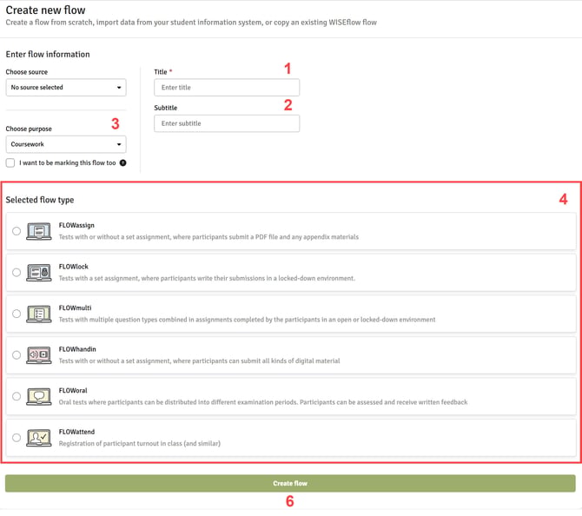Click the 'Choose purpose' label

(x=29, y=129)
